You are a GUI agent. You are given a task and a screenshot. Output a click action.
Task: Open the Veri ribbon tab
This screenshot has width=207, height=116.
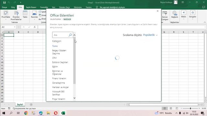click(x=53, y=7)
